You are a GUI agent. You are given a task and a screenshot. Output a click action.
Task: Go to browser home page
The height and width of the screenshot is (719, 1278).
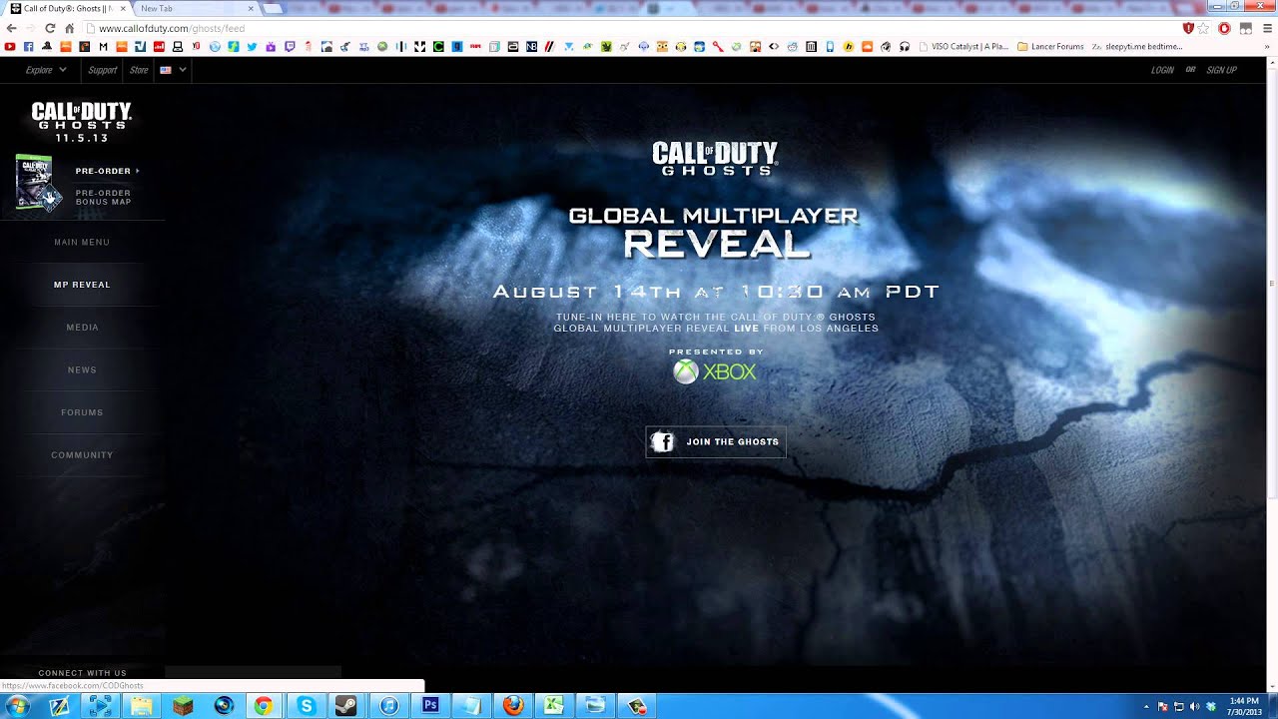click(69, 28)
